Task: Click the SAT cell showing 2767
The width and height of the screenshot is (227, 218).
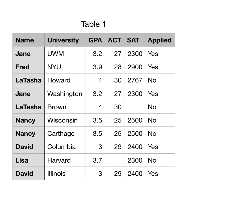Action: pyautogui.click(x=135, y=80)
